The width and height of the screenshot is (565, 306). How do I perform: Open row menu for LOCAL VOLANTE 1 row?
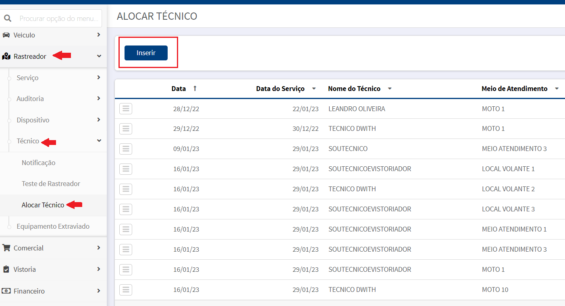tap(126, 169)
